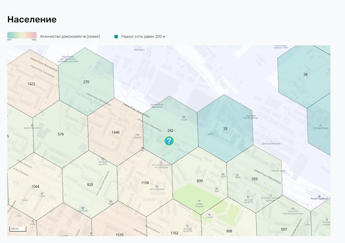Click the ASerebro group label

click(278, 171)
